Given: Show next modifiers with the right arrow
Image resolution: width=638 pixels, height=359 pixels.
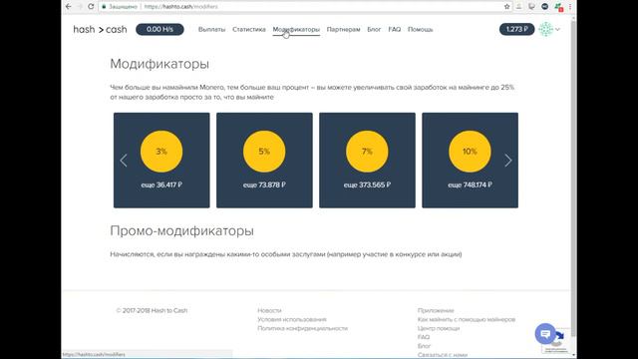Looking at the screenshot, I should pos(508,161).
